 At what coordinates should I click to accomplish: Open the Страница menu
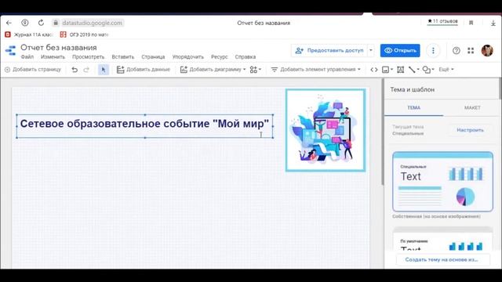(153, 57)
